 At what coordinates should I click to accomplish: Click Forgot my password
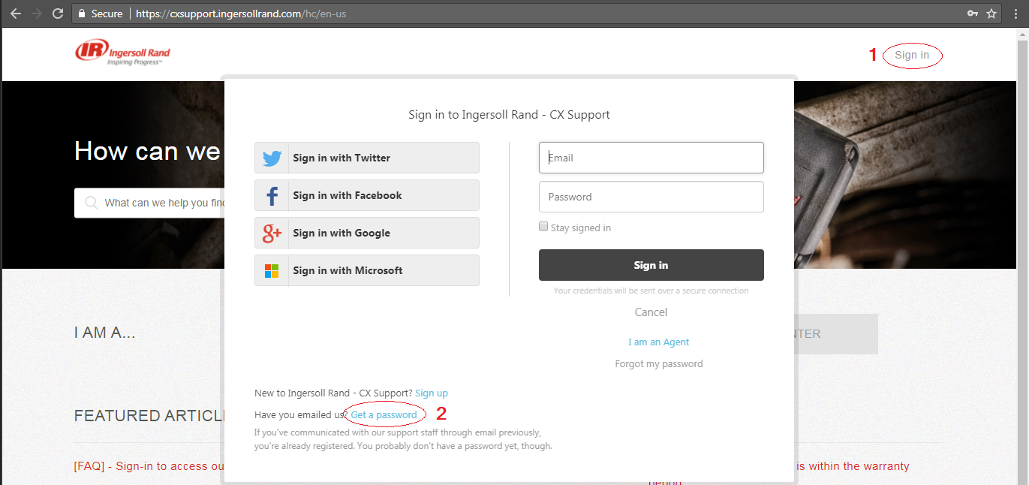(659, 364)
